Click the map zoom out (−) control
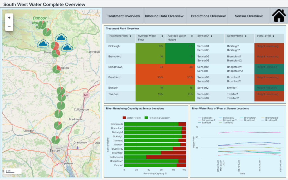The height and width of the screenshot is (180, 288). point(9,26)
